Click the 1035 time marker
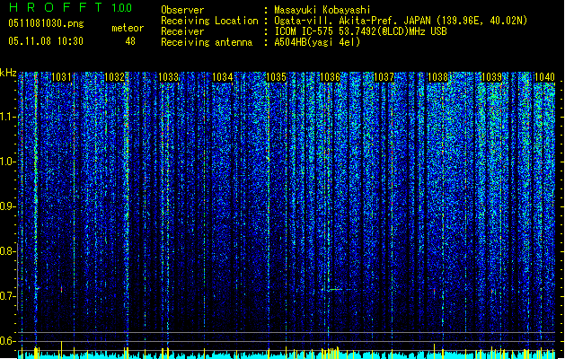This screenshot has width=565, height=359. pos(276,77)
